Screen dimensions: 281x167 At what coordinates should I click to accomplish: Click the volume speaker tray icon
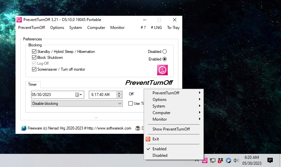point(236,160)
